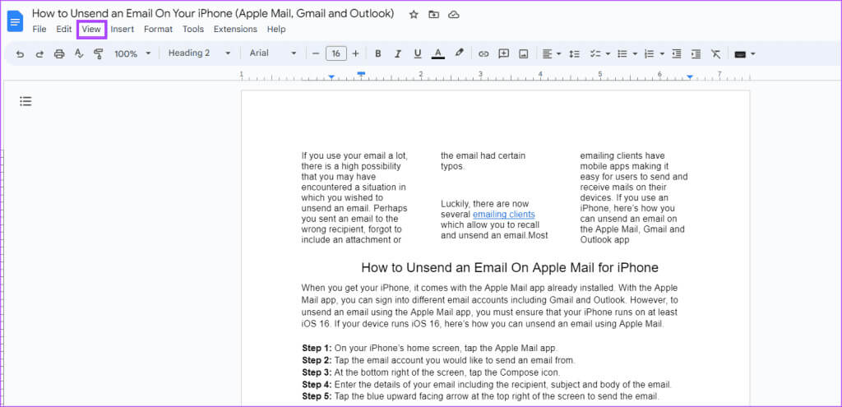Click the bold 'Step 3:' text
This screenshot has width=842, height=407.
(x=317, y=372)
